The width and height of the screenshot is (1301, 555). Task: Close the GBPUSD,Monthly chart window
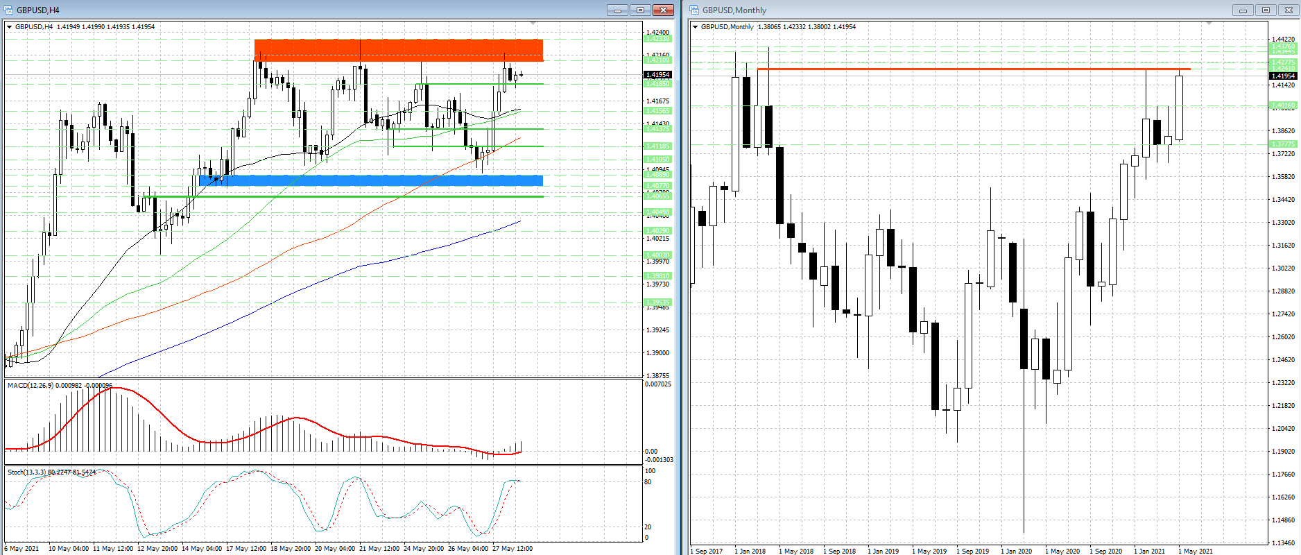pyautogui.click(x=1289, y=10)
